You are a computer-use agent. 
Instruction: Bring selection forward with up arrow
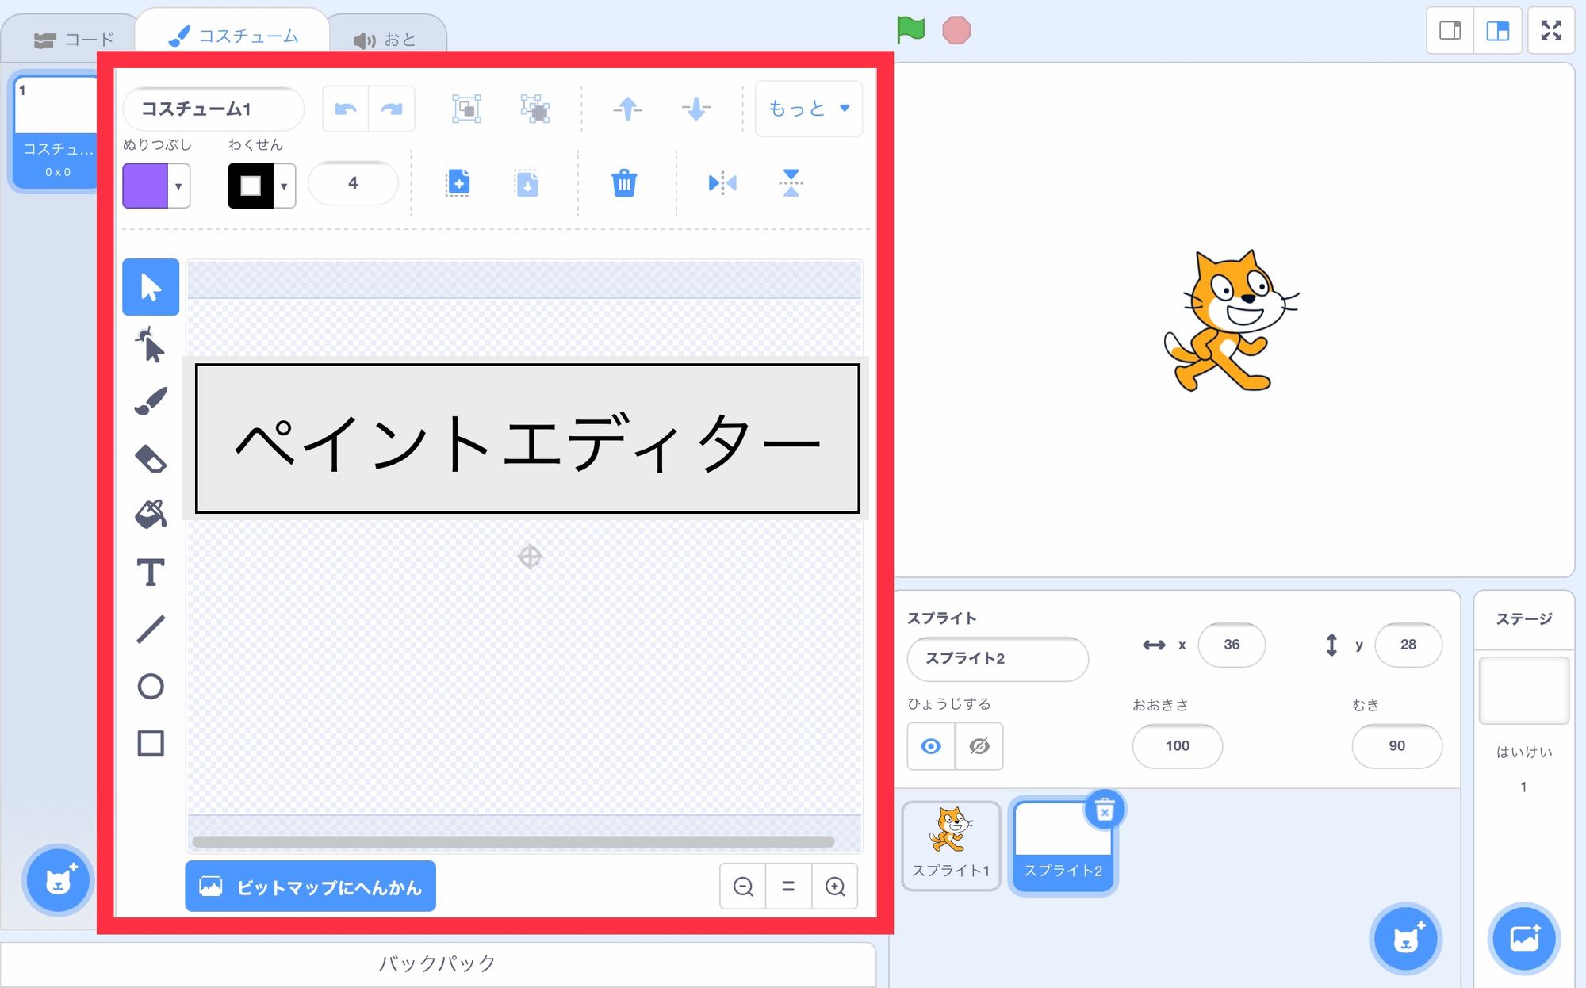[628, 109]
